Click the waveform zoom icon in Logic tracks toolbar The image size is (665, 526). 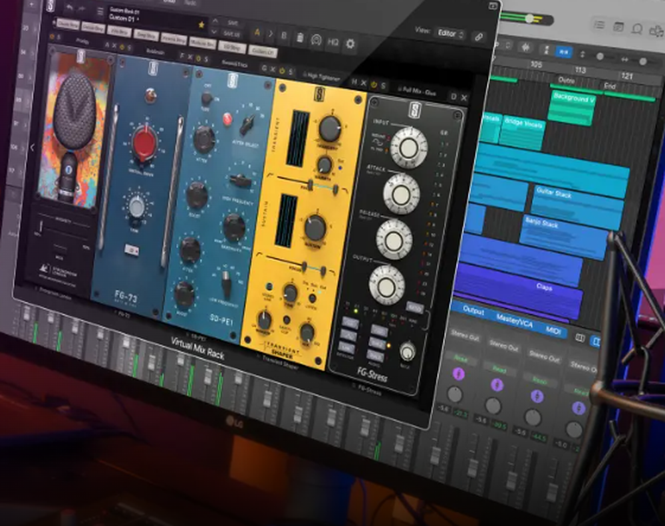(x=526, y=47)
